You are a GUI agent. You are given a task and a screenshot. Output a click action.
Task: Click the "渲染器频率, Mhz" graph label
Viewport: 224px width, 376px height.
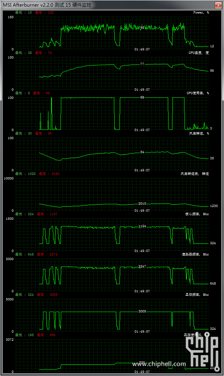coord(195,254)
